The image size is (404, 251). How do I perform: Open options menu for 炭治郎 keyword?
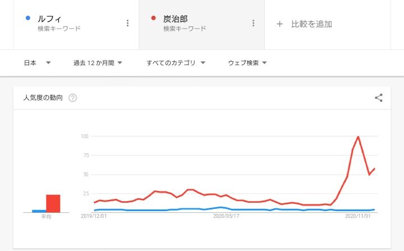tap(253, 23)
